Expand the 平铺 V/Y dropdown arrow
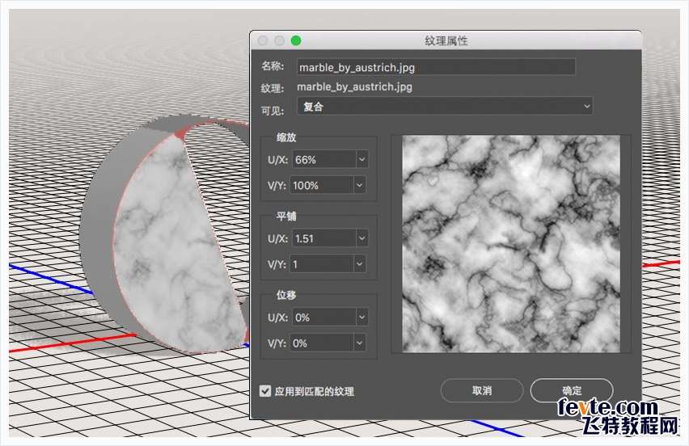Viewport: 689px width, 446px height. (359, 264)
